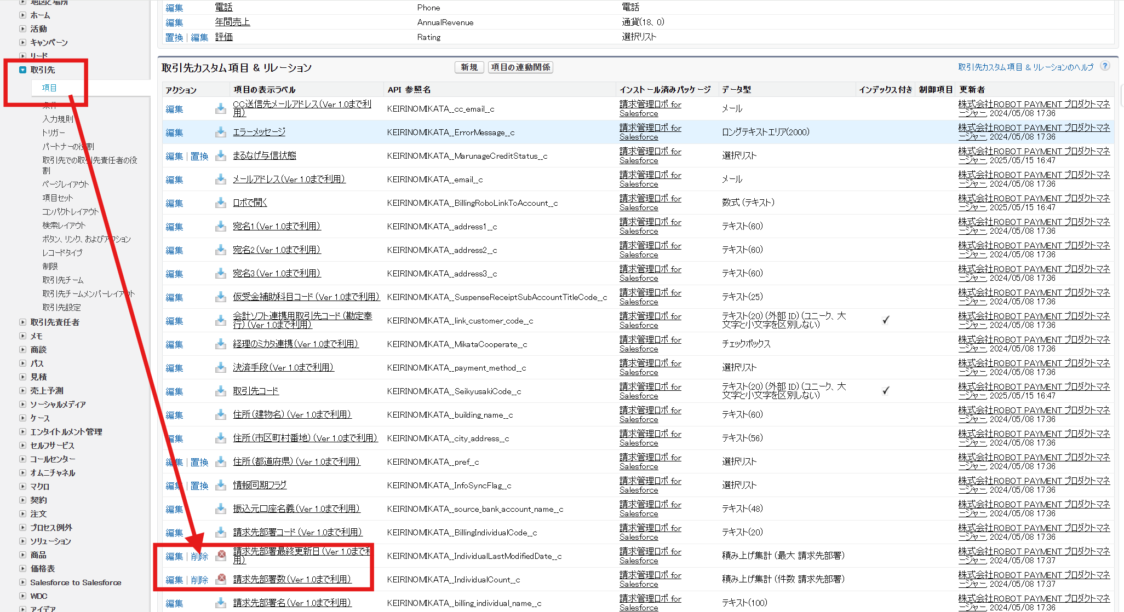This screenshot has height=612, width=1124.
Task: Click red deletion icon beside 請求先部署数 row
Action: click(221, 579)
